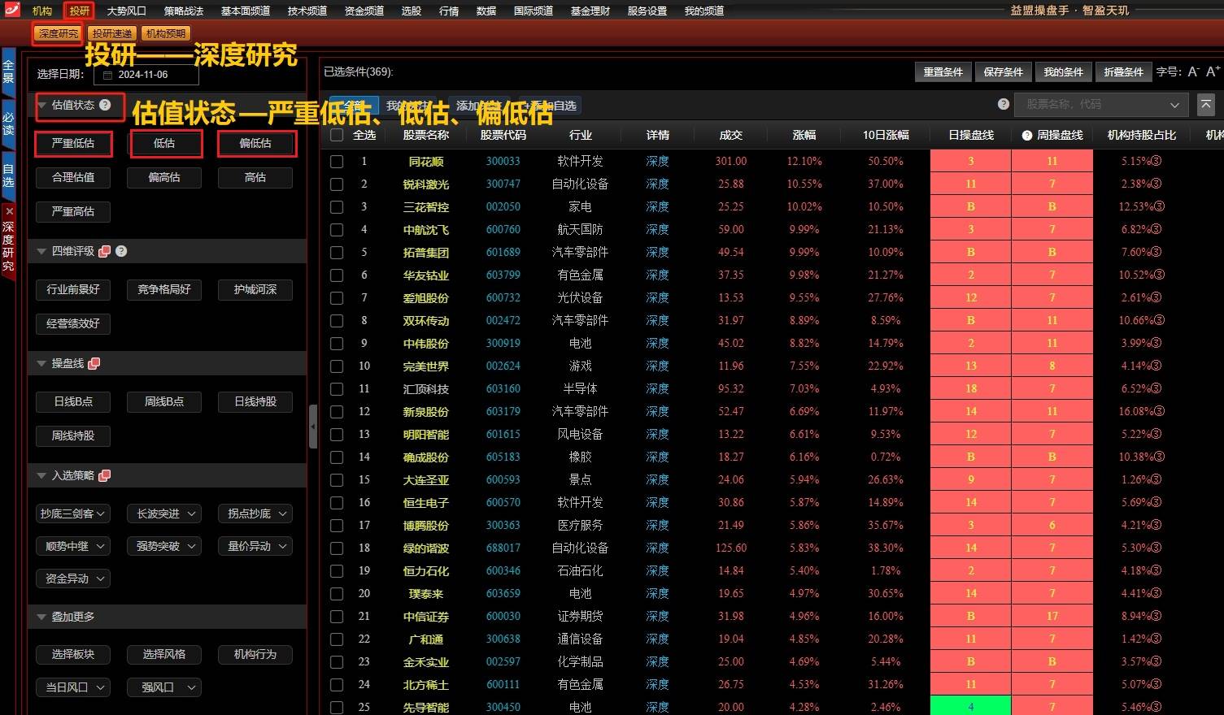Click red window icon beside 四维评级

click(104, 251)
